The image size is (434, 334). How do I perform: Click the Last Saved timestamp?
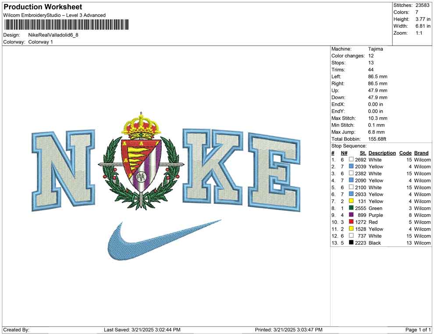(x=142, y=330)
